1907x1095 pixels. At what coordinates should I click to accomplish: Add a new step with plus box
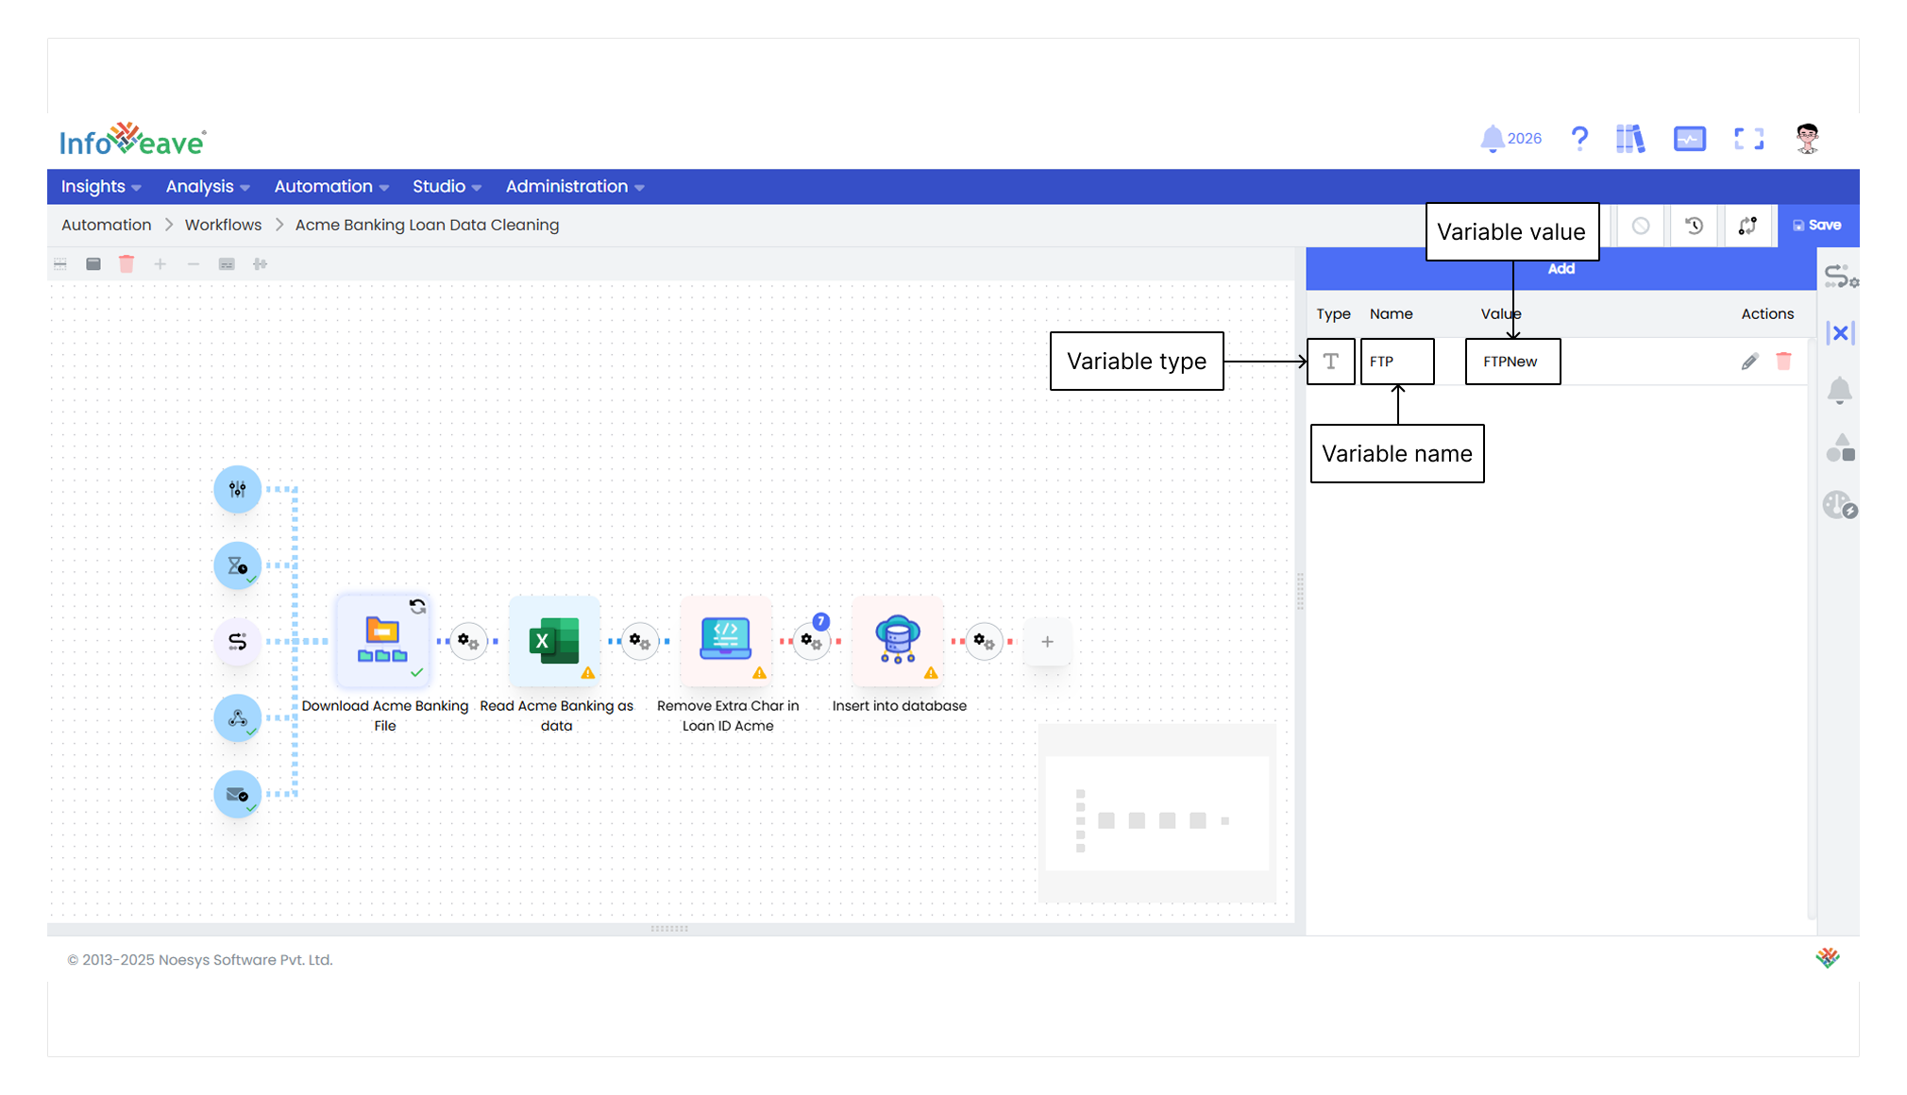[x=1047, y=642]
